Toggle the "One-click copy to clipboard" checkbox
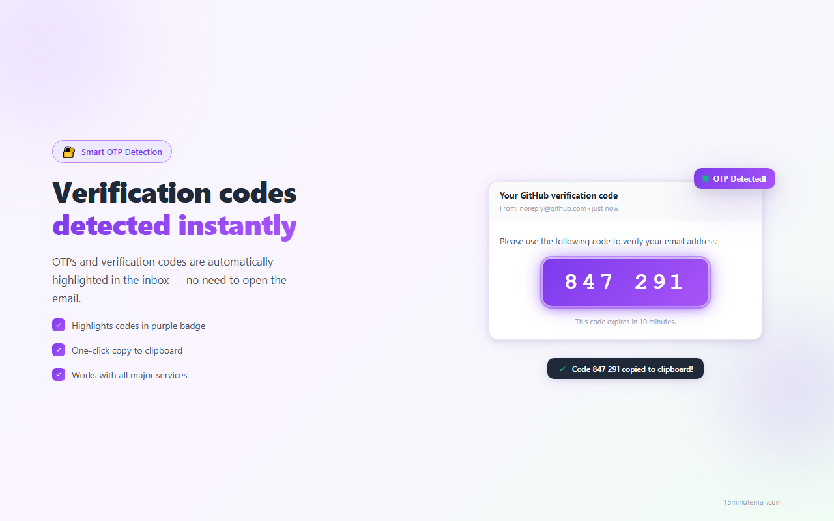 (x=59, y=350)
